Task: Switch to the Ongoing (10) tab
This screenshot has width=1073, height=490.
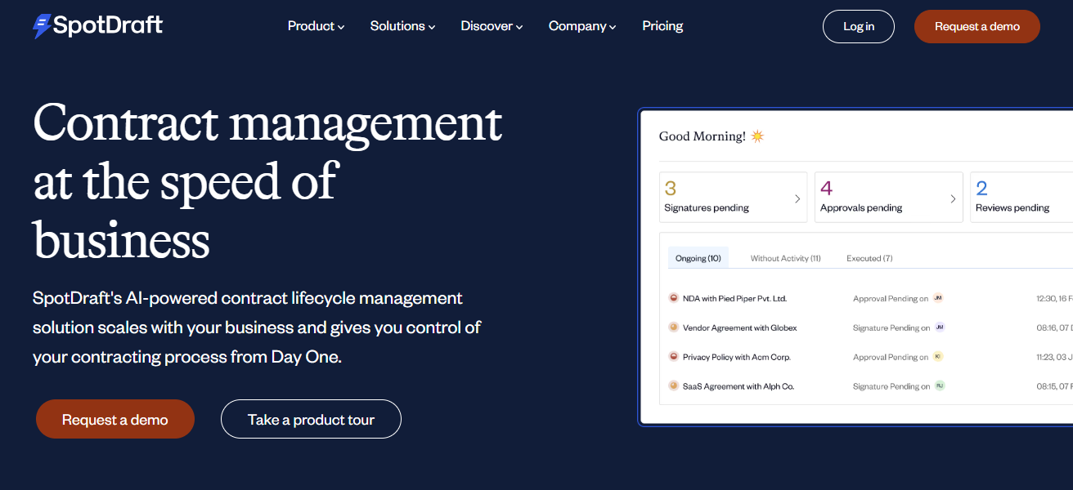Action: coord(698,258)
